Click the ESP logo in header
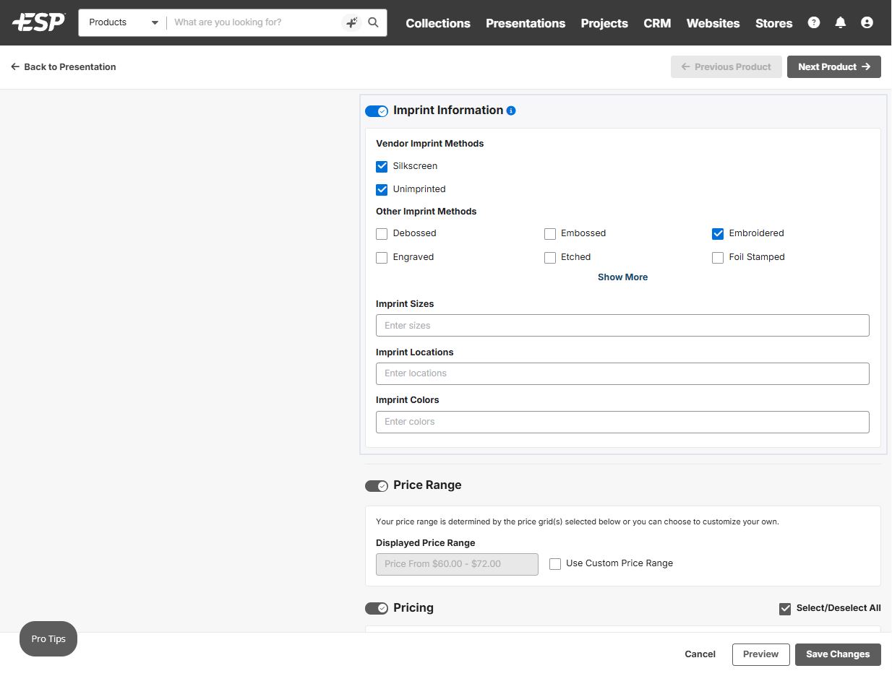Screen dimensions: 892x676 pyautogui.click(x=39, y=22)
